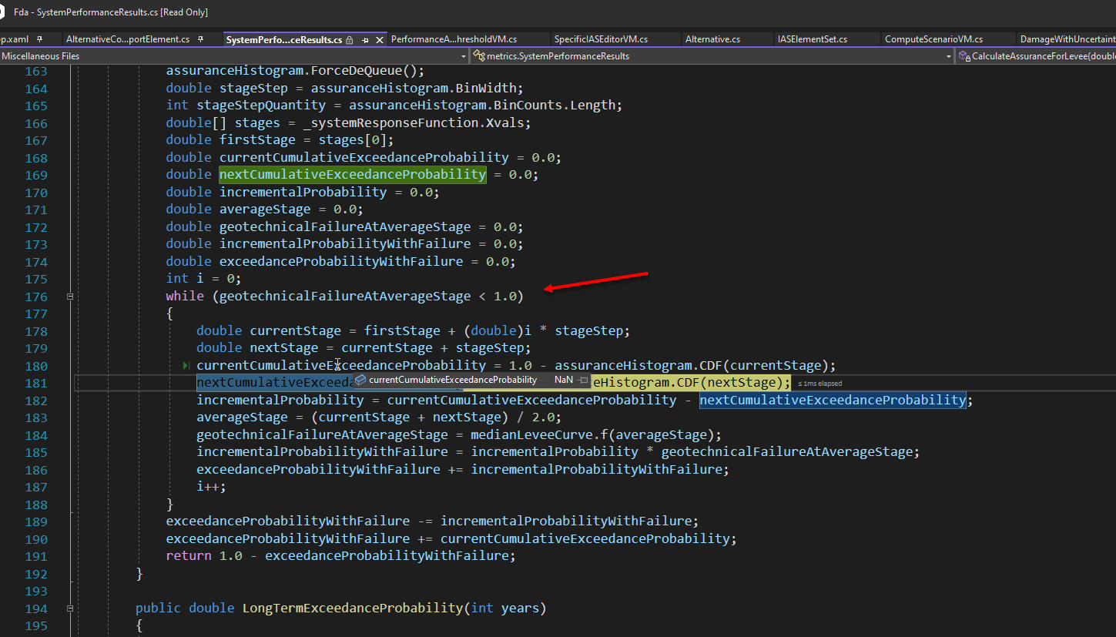Select the highlighted nextCumulativeExceedanceProbability on line 182
Viewport: 1116px width, 637px height.
[833, 400]
